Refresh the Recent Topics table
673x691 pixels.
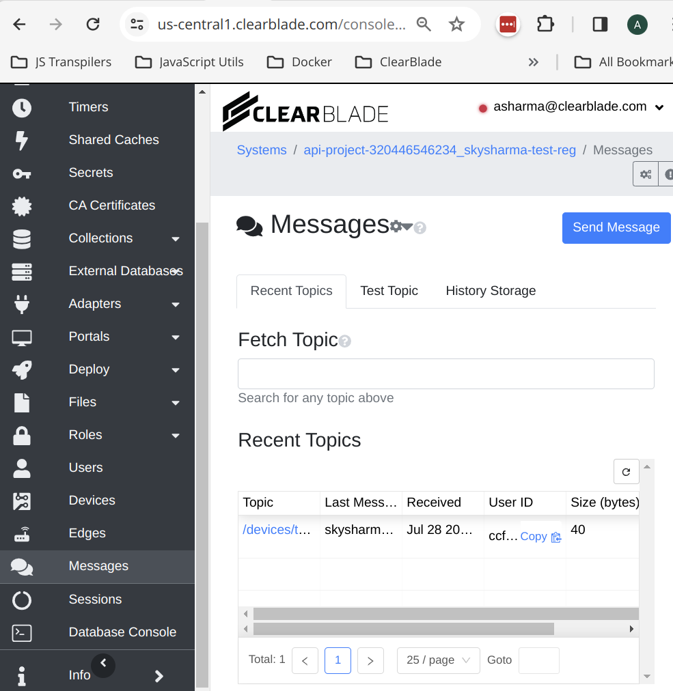click(x=626, y=471)
